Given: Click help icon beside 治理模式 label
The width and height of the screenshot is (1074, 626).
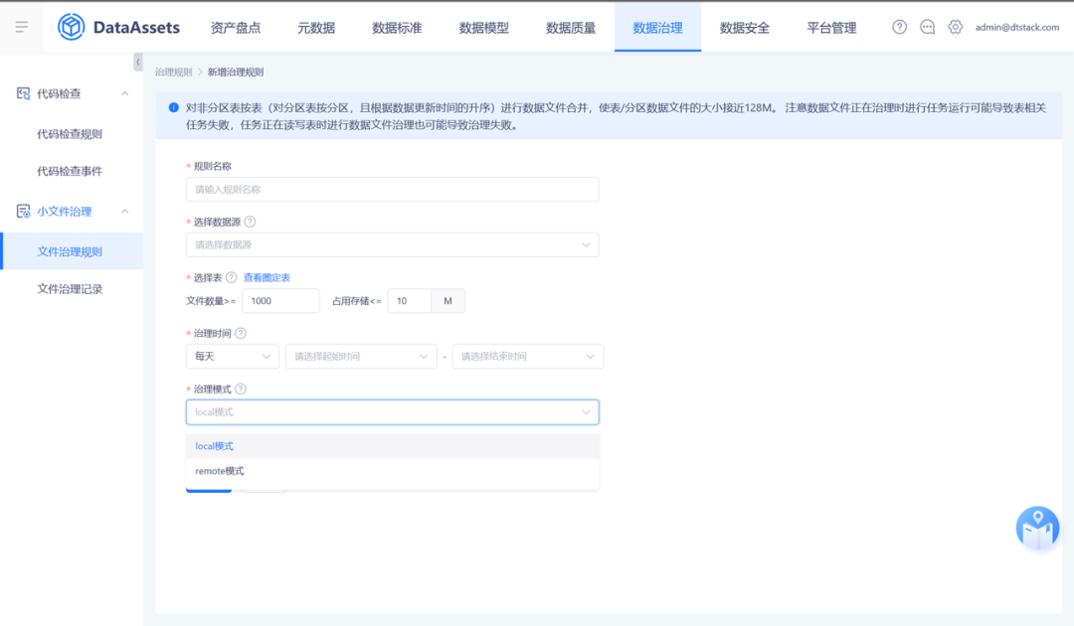Looking at the screenshot, I should coord(241,390).
